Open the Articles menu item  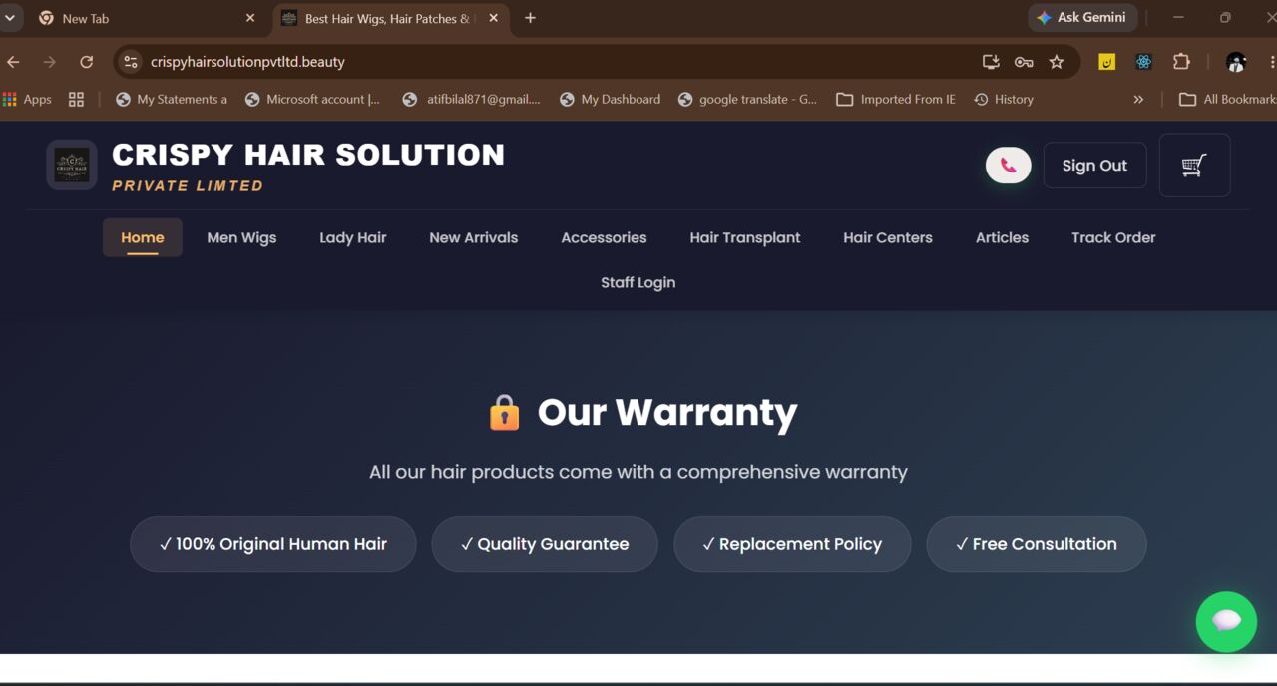[1002, 237]
